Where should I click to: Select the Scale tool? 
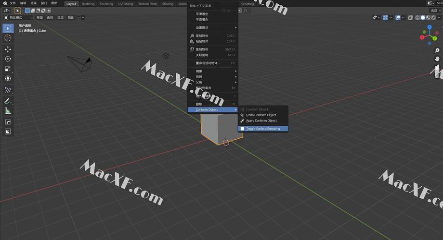click(8, 69)
